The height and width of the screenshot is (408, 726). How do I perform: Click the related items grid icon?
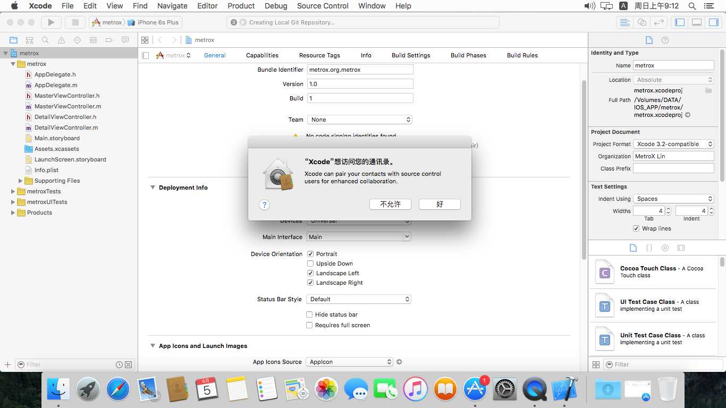[x=145, y=40]
